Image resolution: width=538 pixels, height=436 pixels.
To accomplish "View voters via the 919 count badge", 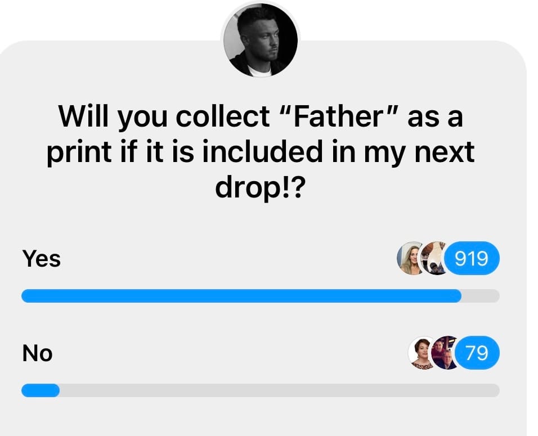I will coord(472,258).
